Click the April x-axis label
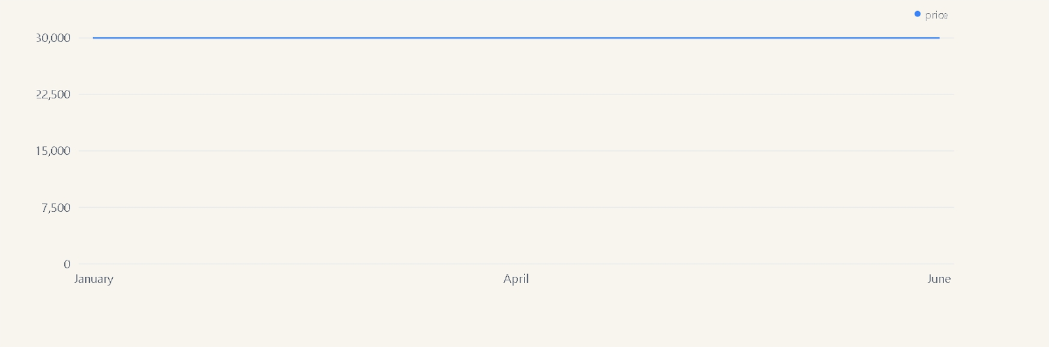1049x347 pixels. click(516, 279)
